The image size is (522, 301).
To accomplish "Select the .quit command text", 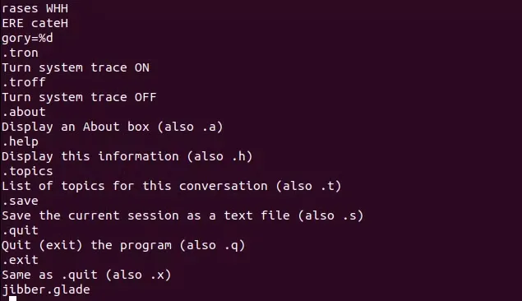I will coord(21,230).
